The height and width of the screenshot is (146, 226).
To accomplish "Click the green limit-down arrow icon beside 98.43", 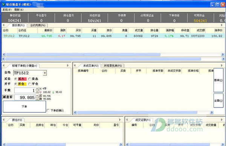I will [x=53, y=92].
